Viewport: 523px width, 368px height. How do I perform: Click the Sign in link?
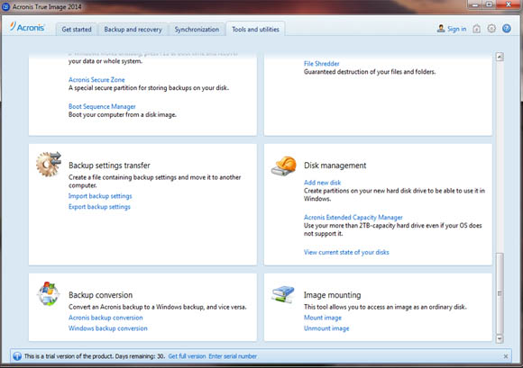pyautogui.click(x=456, y=29)
